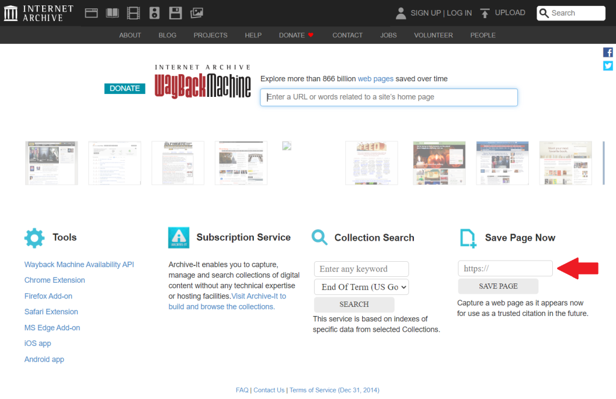Open the Ultimate-titled site thumbnail
This screenshot has height=399, width=616.
click(x=178, y=162)
